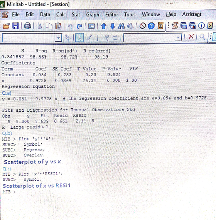Click the Find Next binoculars icon
The width and height of the screenshot is (216, 220).
tap(130, 26)
